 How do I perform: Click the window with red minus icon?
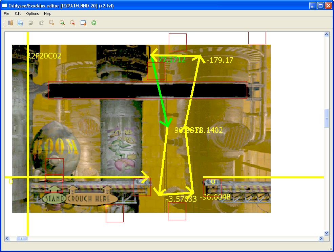(83, 23)
